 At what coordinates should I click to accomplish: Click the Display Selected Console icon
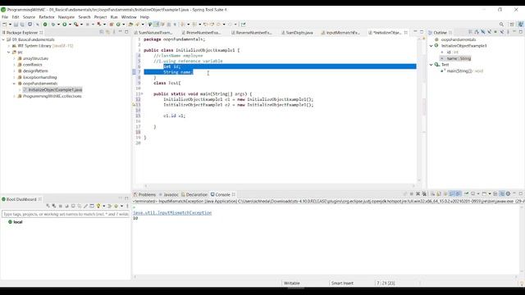click(x=473, y=193)
